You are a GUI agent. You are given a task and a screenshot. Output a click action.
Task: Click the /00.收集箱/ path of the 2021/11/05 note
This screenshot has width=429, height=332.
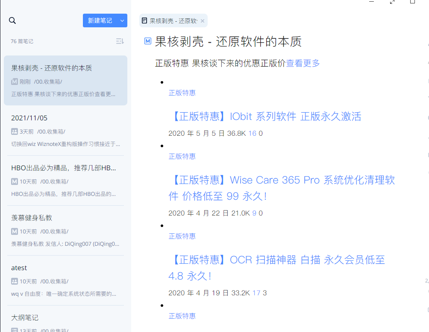point(51,132)
